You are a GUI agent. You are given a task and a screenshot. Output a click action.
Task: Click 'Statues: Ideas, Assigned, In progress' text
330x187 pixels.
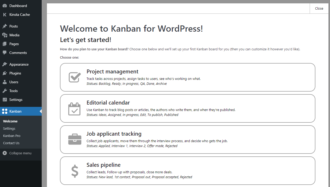132,115
